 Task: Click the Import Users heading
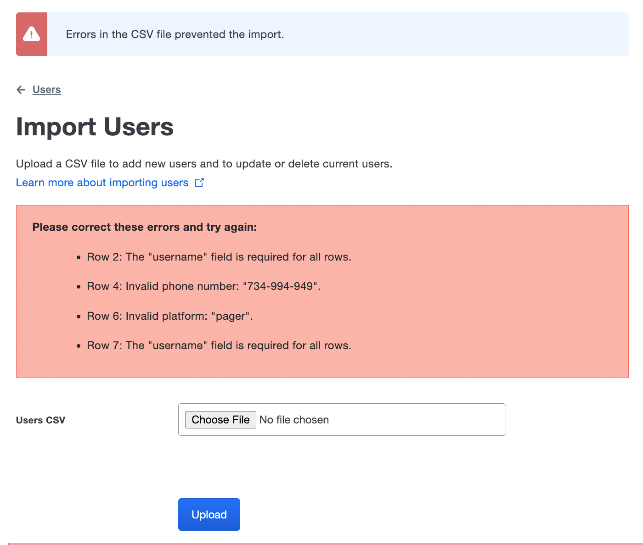[x=95, y=127]
